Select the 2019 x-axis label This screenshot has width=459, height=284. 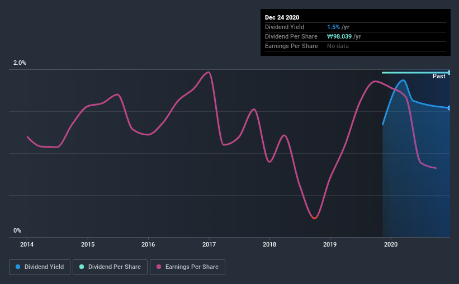(330, 244)
